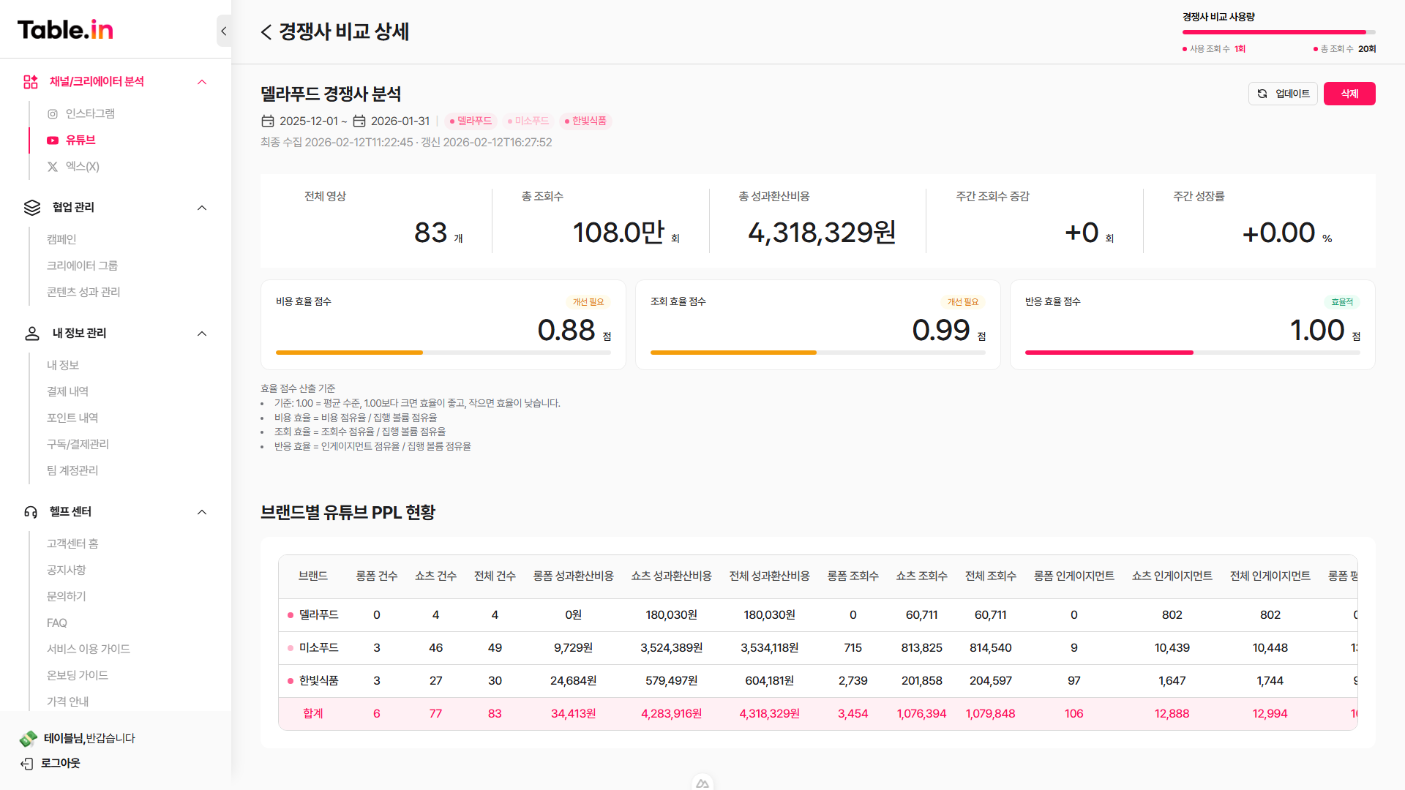Open the 서비스 이용 가이드 link
This screenshot has width=1405, height=790.
(x=89, y=650)
